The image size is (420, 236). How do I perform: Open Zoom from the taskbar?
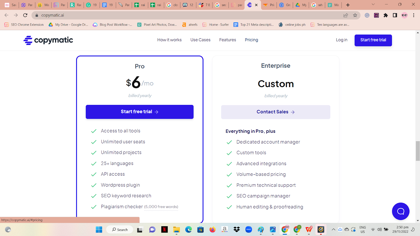pos(249,230)
